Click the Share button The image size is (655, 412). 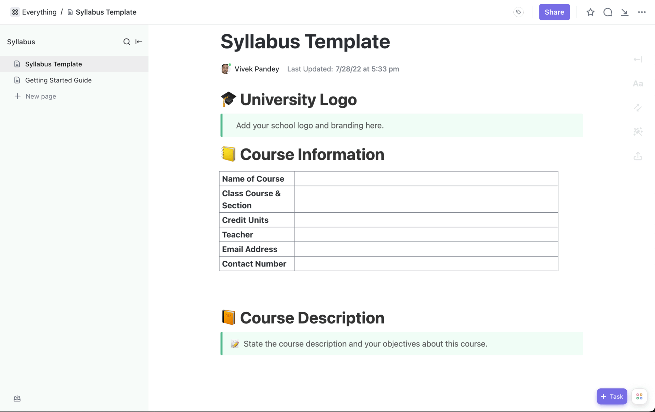554,12
